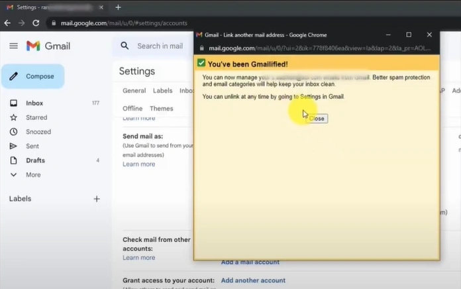Image resolution: width=461 pixels, height=289 pixels.
Task: Click the search magnifier icon
Action: [125, 46]
